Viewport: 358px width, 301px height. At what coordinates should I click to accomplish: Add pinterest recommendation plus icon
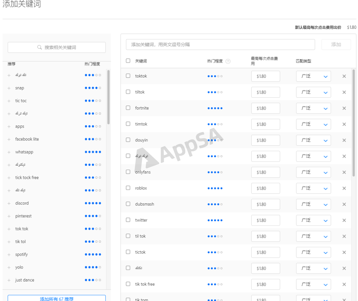click(x=9, y=216)
